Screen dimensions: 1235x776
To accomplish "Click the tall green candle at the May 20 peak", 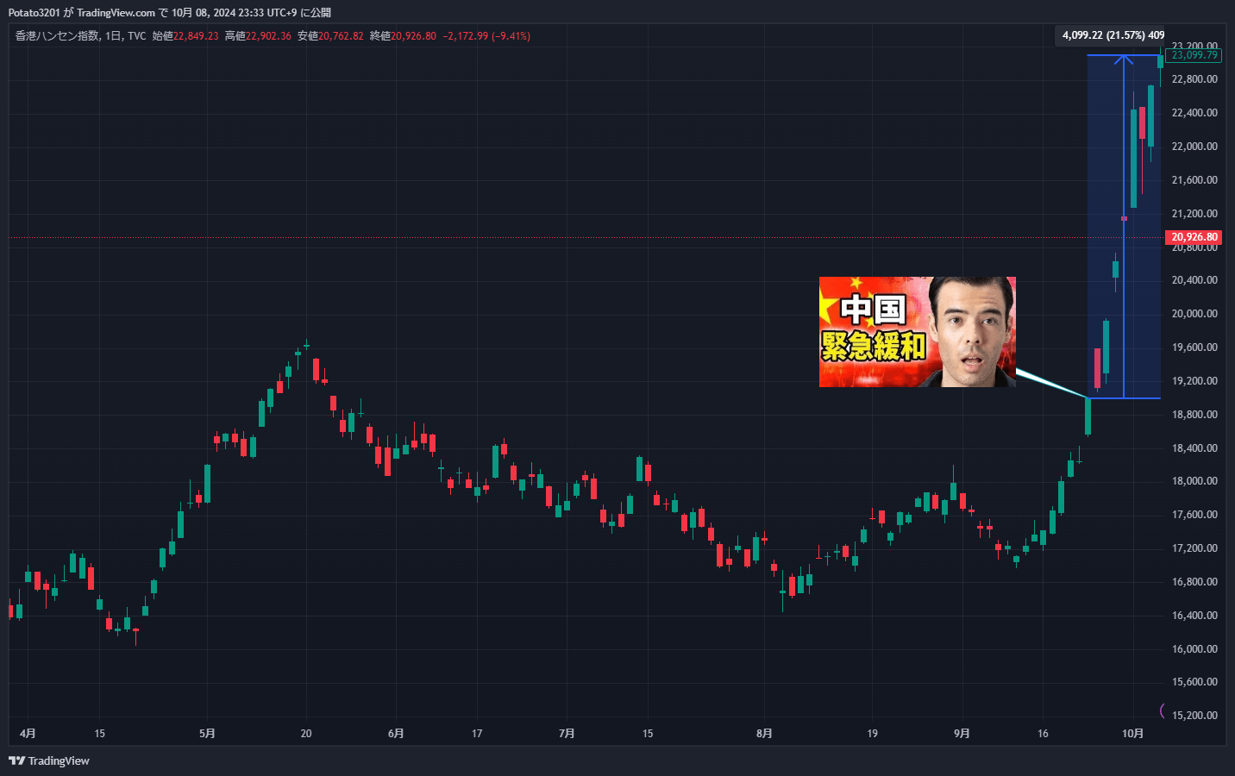I will pyautogui.click(x=288, y=372).
